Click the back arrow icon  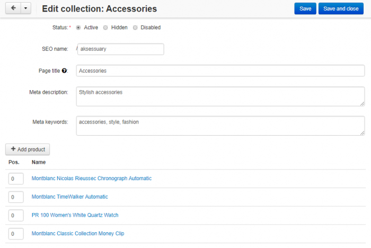pyautogui.click(x=13, y=8)
